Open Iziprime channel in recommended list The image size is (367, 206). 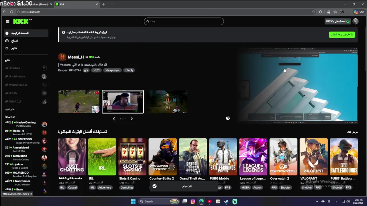tap(26, 166)
